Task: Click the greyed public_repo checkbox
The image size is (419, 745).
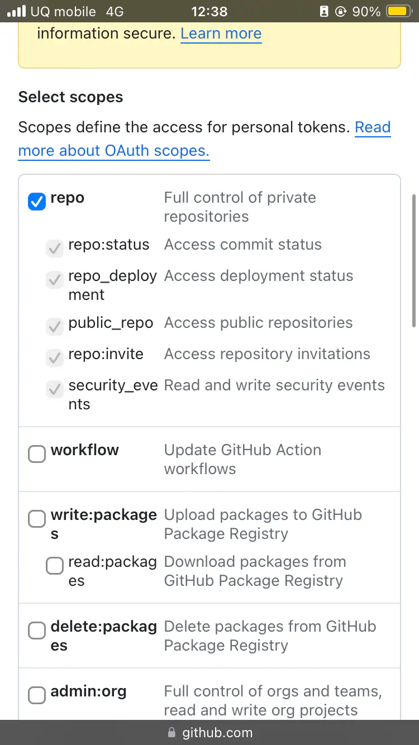Action: (55, 327)
